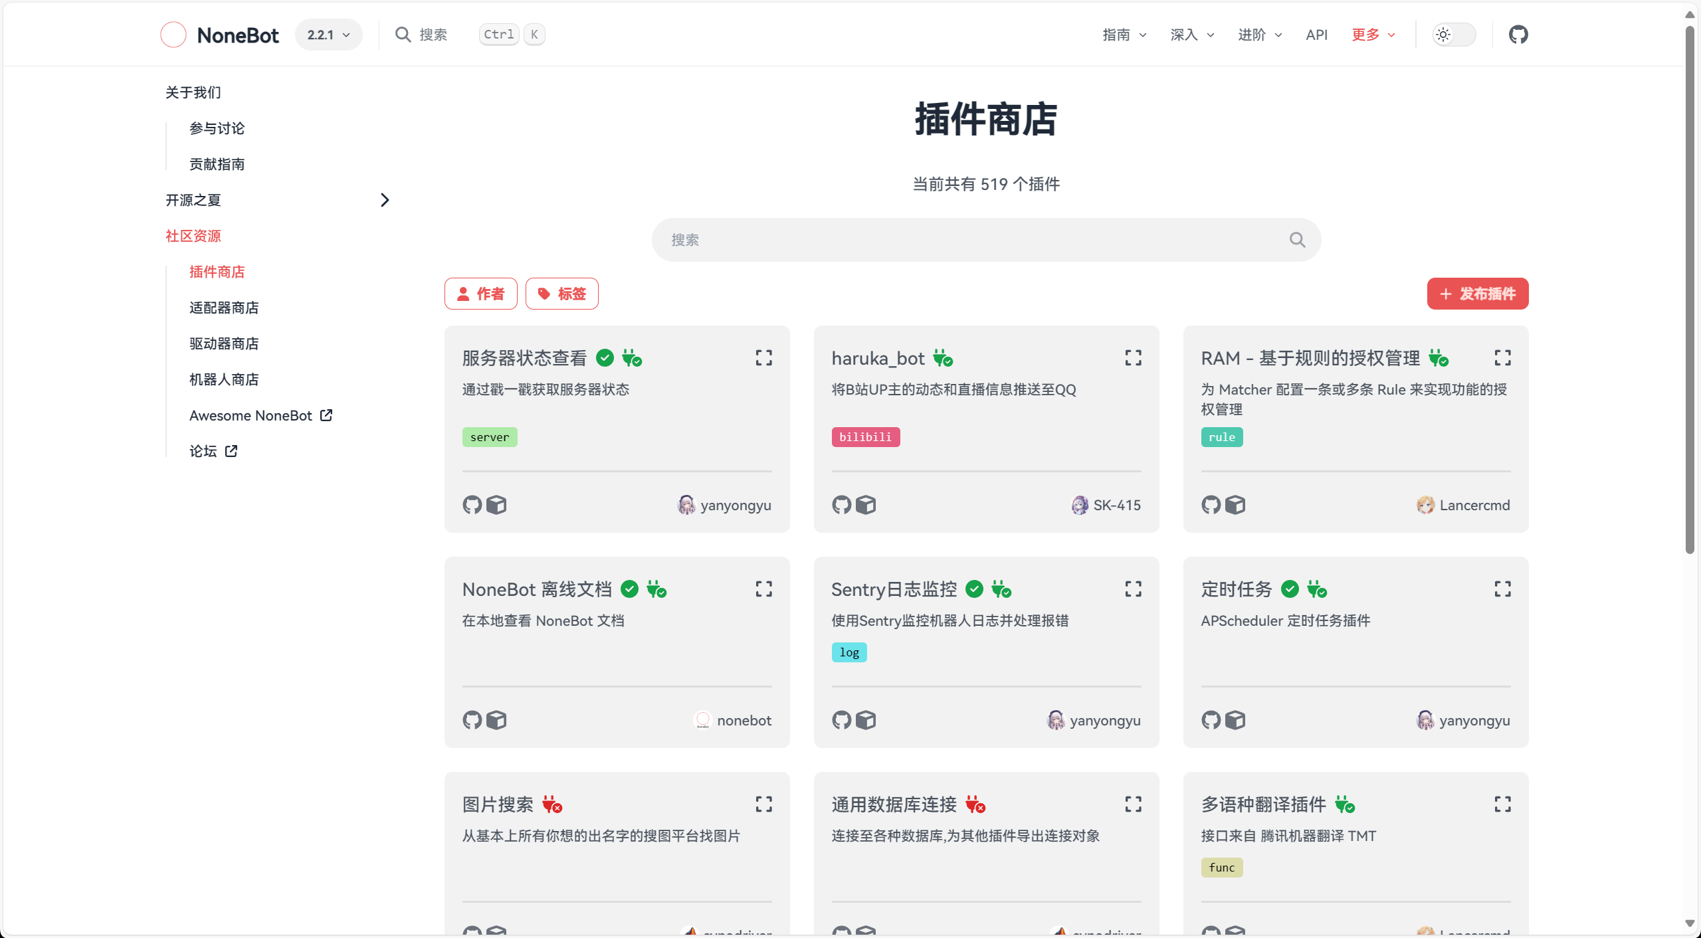
Task: Open GitHub link of 服务器状态查看 card
Action: [472, 505]
